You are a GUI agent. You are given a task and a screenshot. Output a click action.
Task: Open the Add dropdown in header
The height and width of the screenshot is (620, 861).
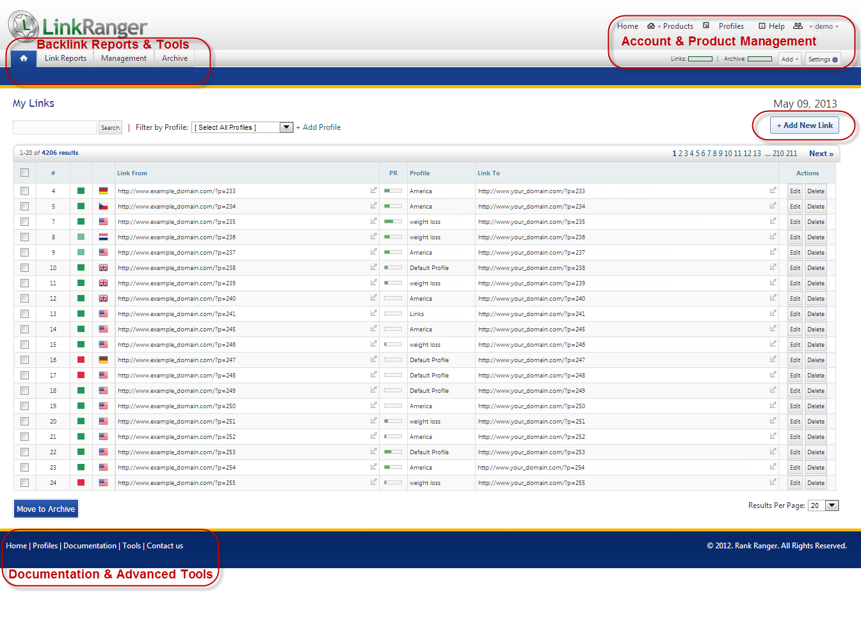pos(790,60)
